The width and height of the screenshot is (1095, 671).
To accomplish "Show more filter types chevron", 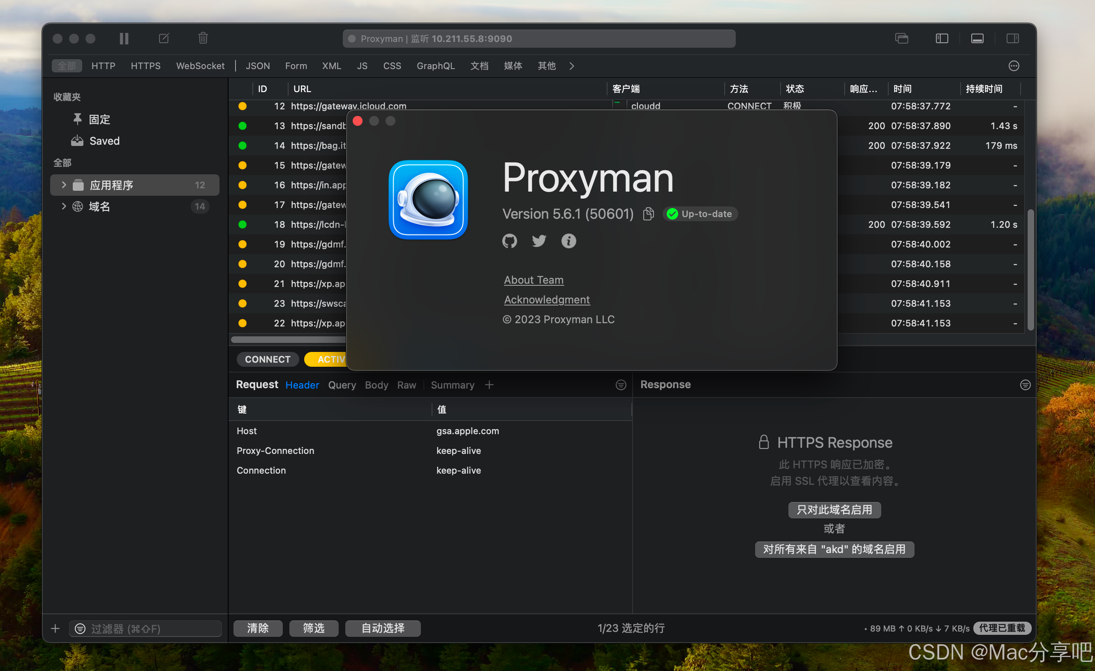I will click(x=572, y=66).
